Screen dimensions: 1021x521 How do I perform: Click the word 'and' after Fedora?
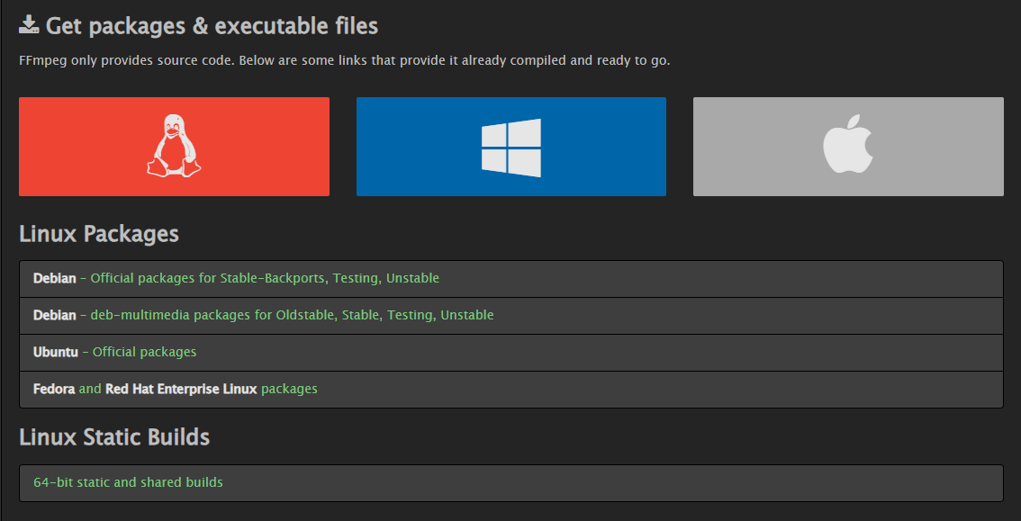click(x=90, y=389)
